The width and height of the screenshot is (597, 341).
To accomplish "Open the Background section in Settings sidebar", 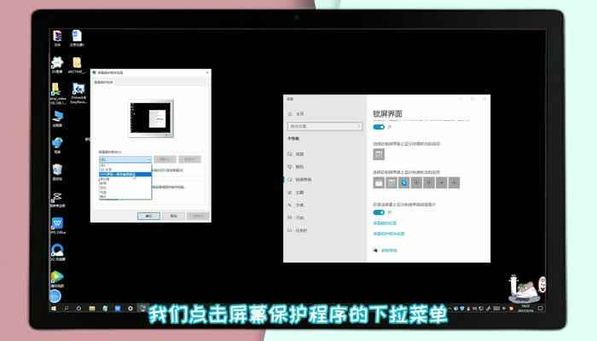I will (289, 154).
